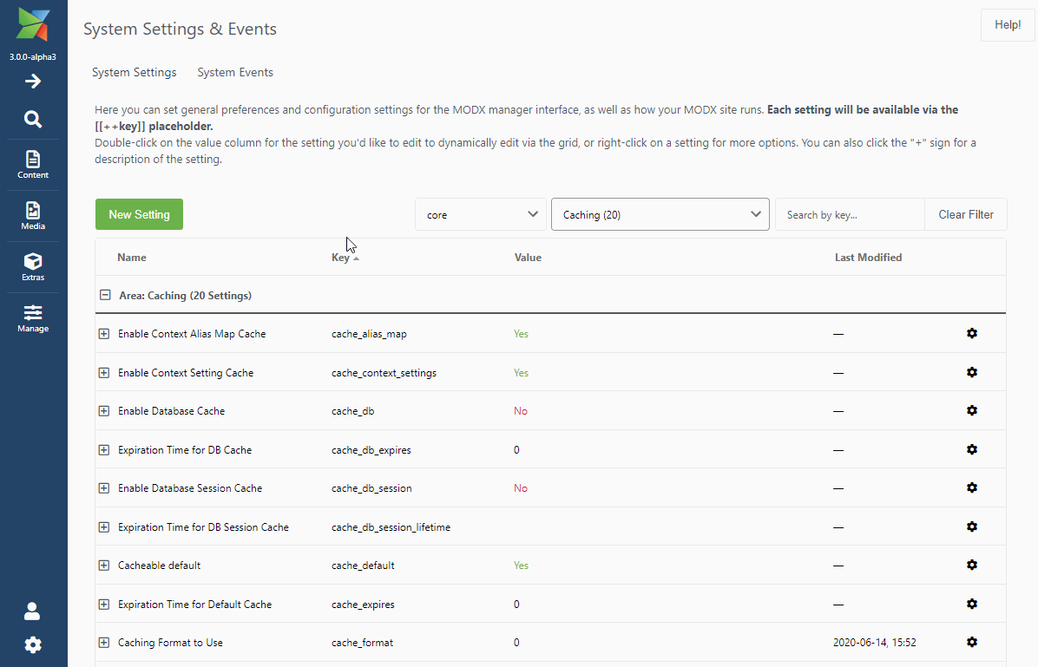Expand description of Expiration Time for DB Session Cache
The image size is (1038, 667).
[104, 527]
